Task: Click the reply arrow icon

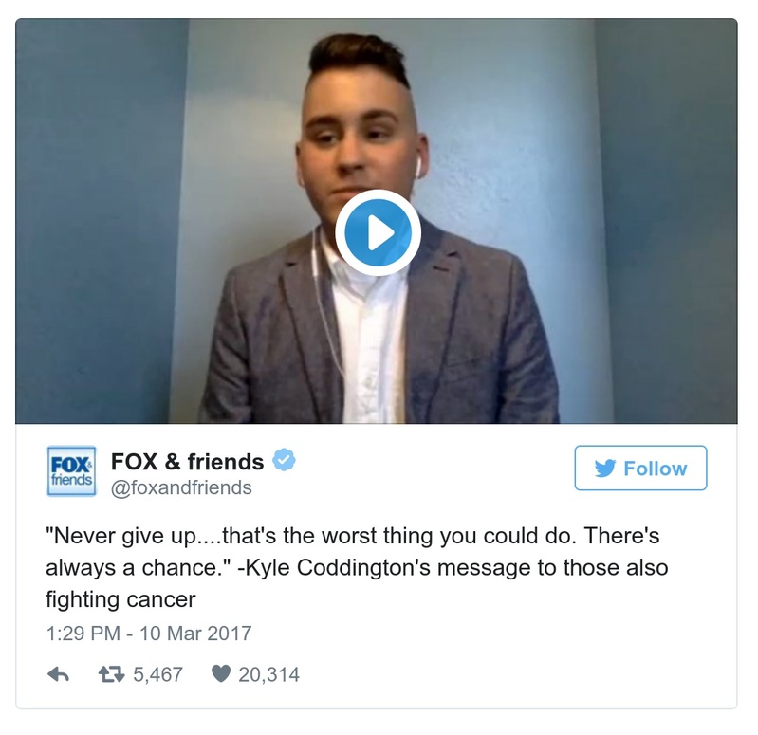Action: pyautogui.click(x=58, y=674)
